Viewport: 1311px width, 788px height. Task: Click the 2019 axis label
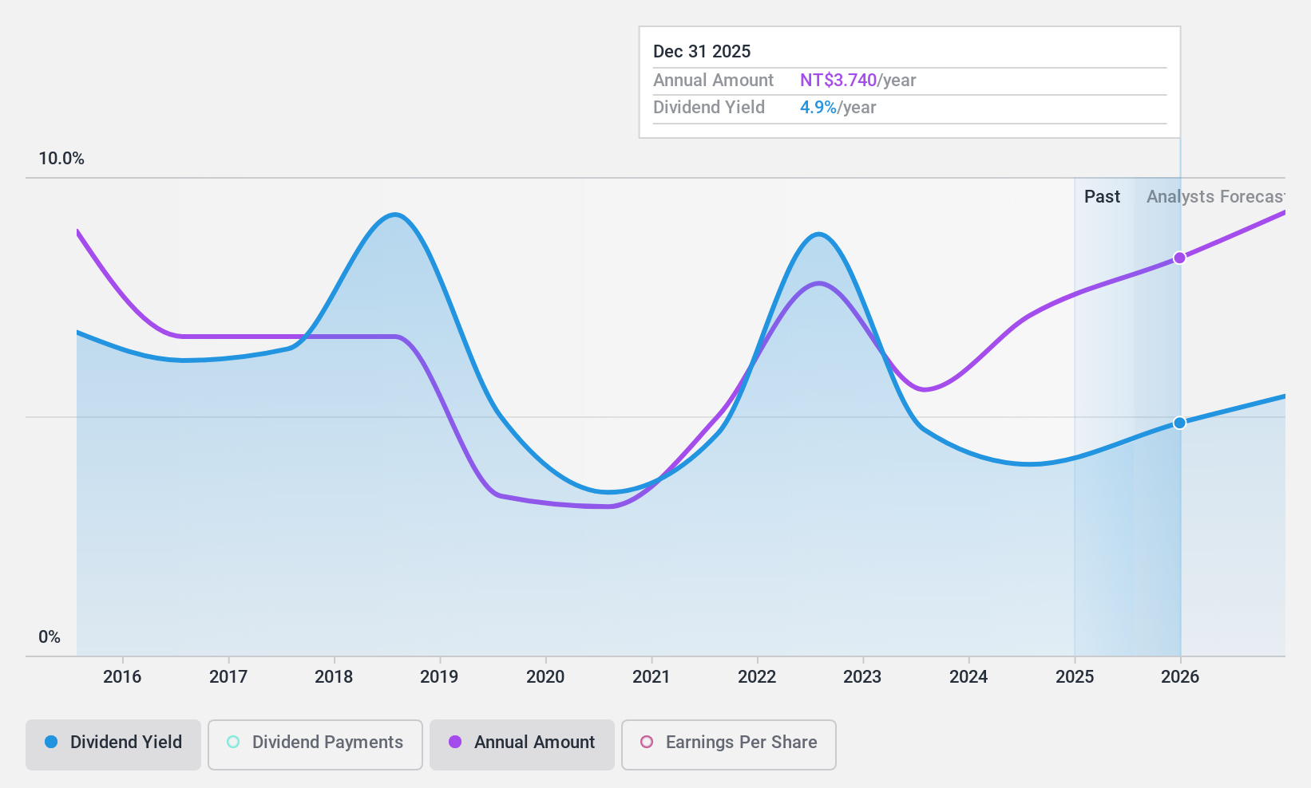(439, 677)
